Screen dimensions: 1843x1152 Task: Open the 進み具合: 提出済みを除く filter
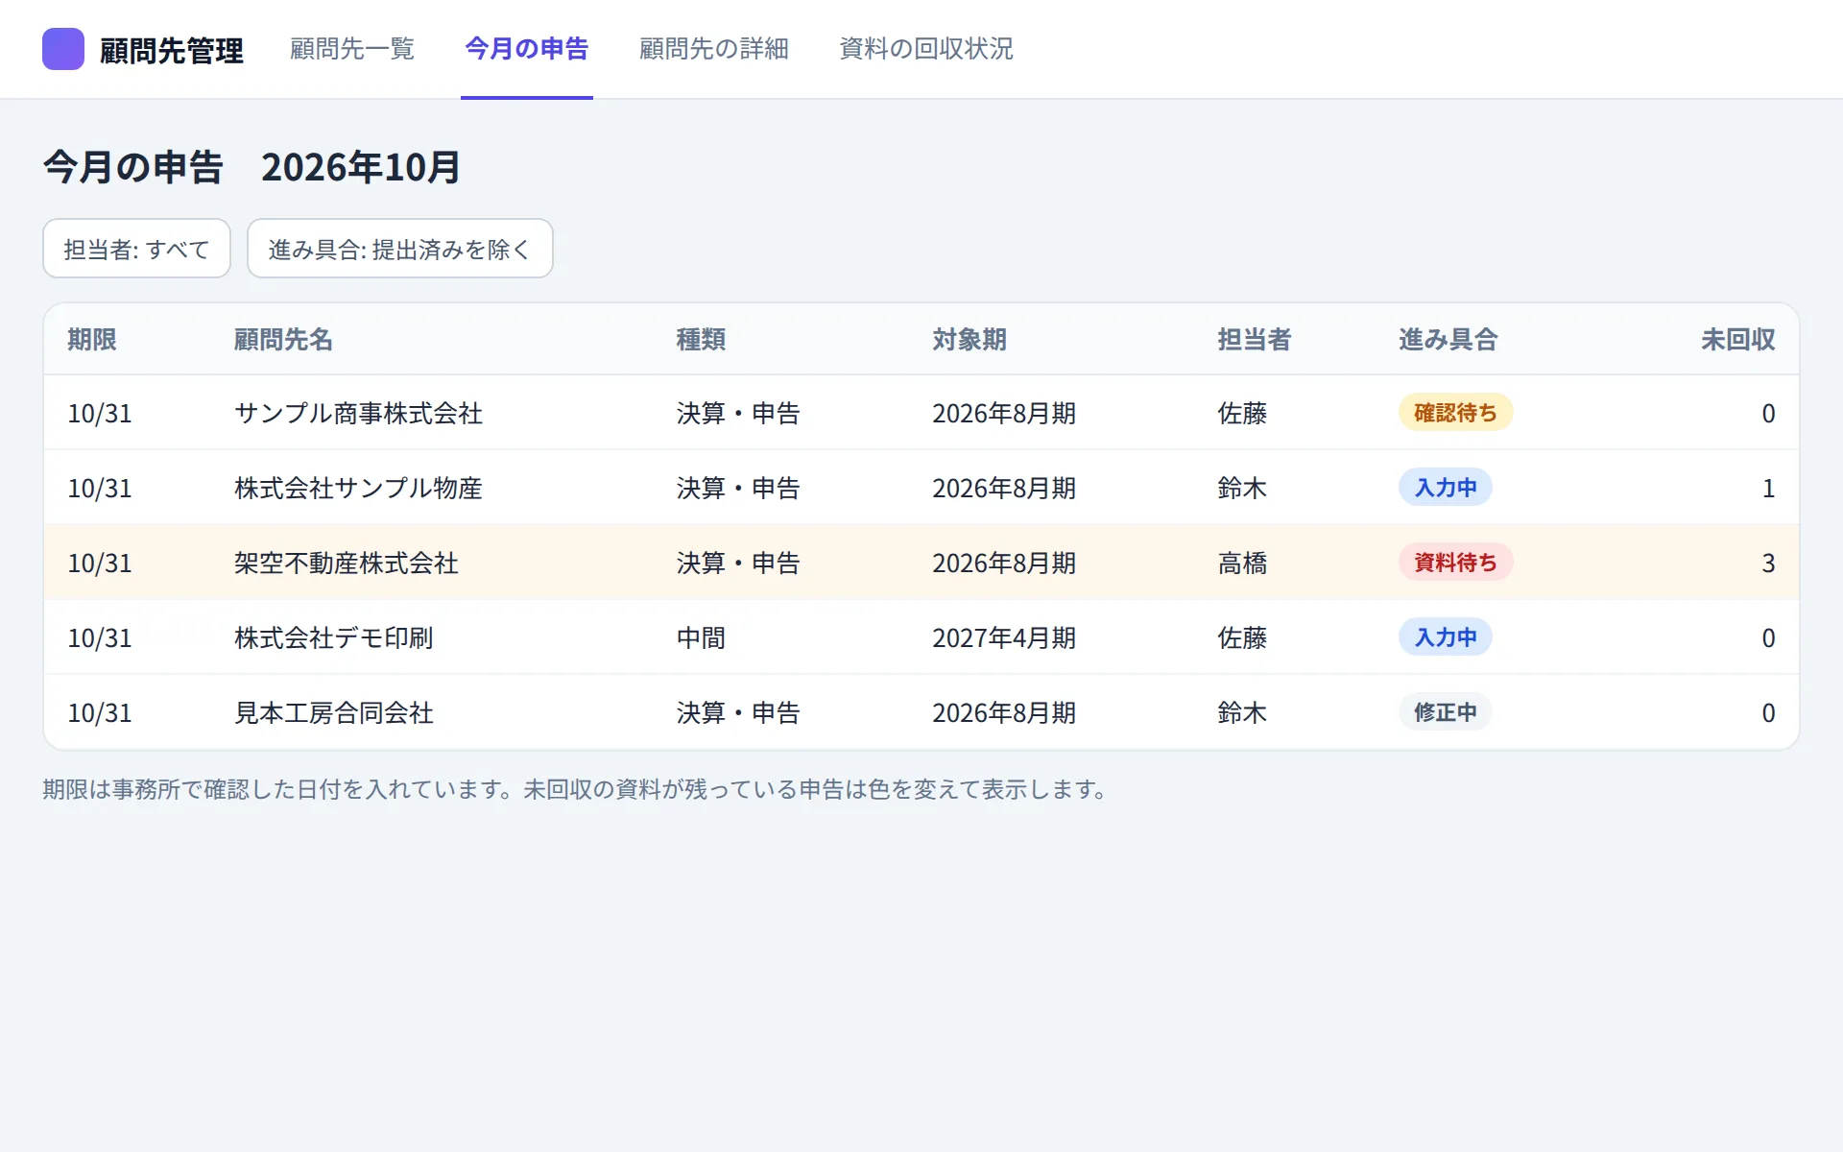pos(399,249)
